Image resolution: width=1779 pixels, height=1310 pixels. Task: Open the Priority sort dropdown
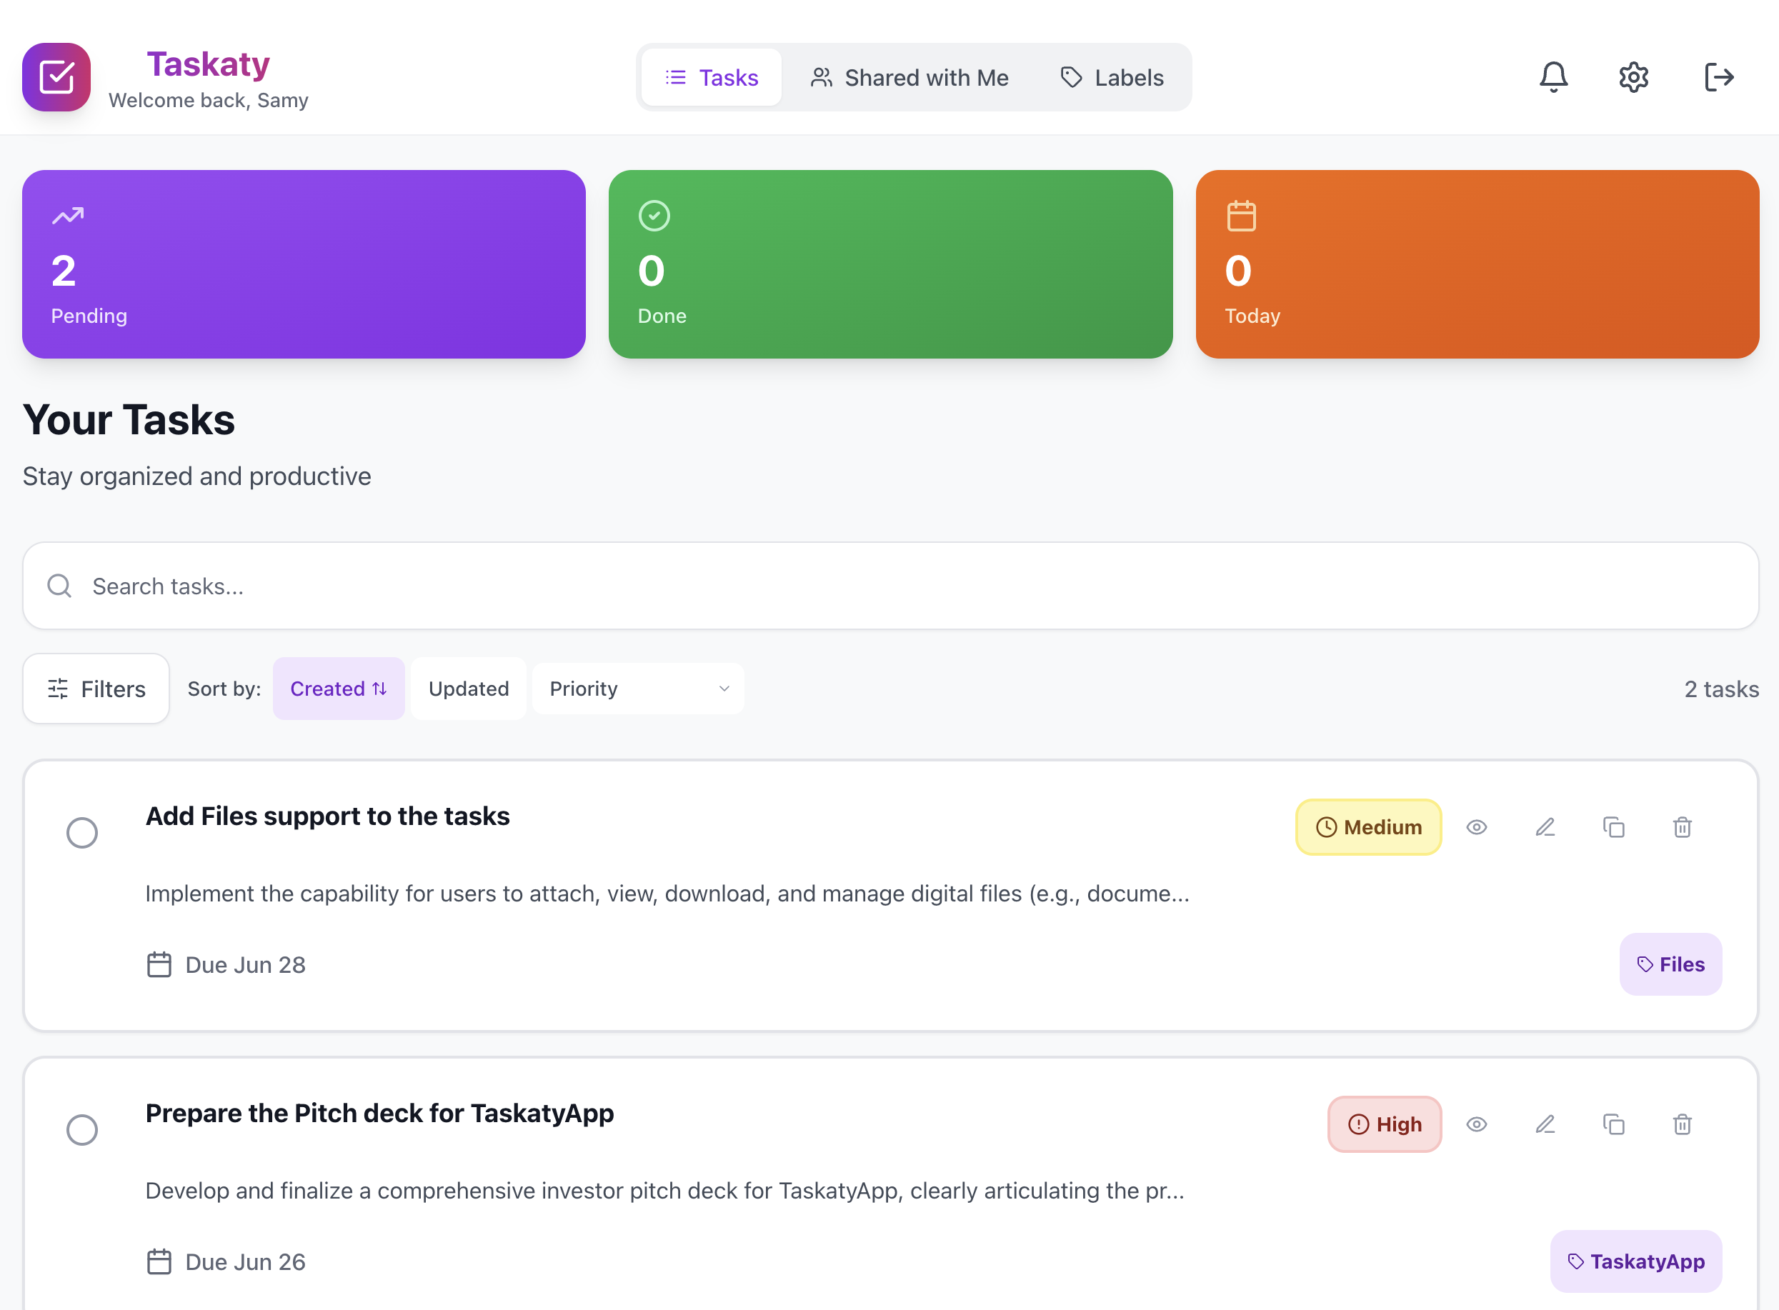point(638,689)
